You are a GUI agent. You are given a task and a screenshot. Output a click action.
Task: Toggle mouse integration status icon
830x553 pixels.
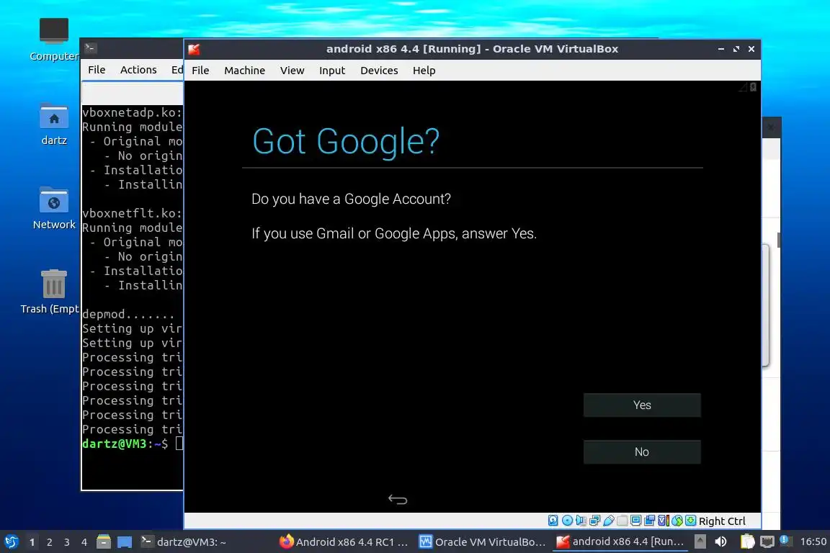pos(677,521)
